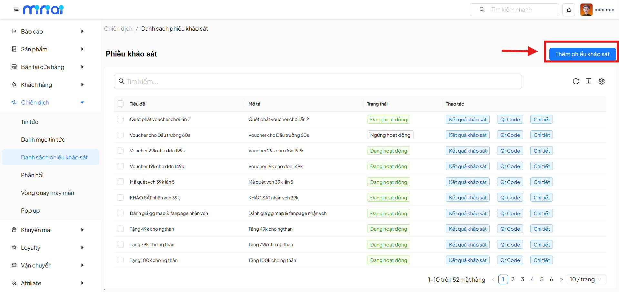The height and width of the screenshot is (292, 619).
Task: Click the Thêm phiếu khảo sát button
Action: (x=582, y=54)
